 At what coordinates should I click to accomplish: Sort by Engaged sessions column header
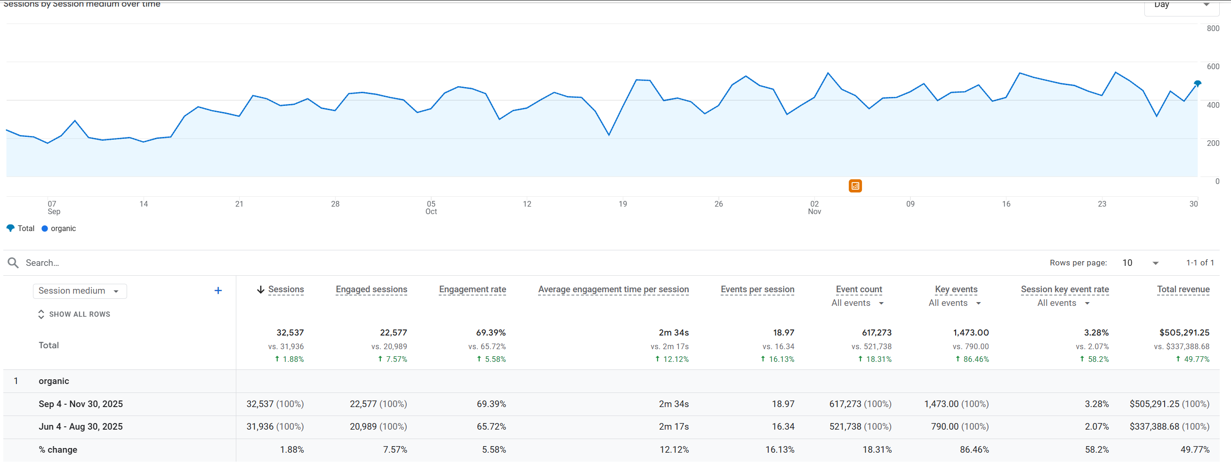371,289
